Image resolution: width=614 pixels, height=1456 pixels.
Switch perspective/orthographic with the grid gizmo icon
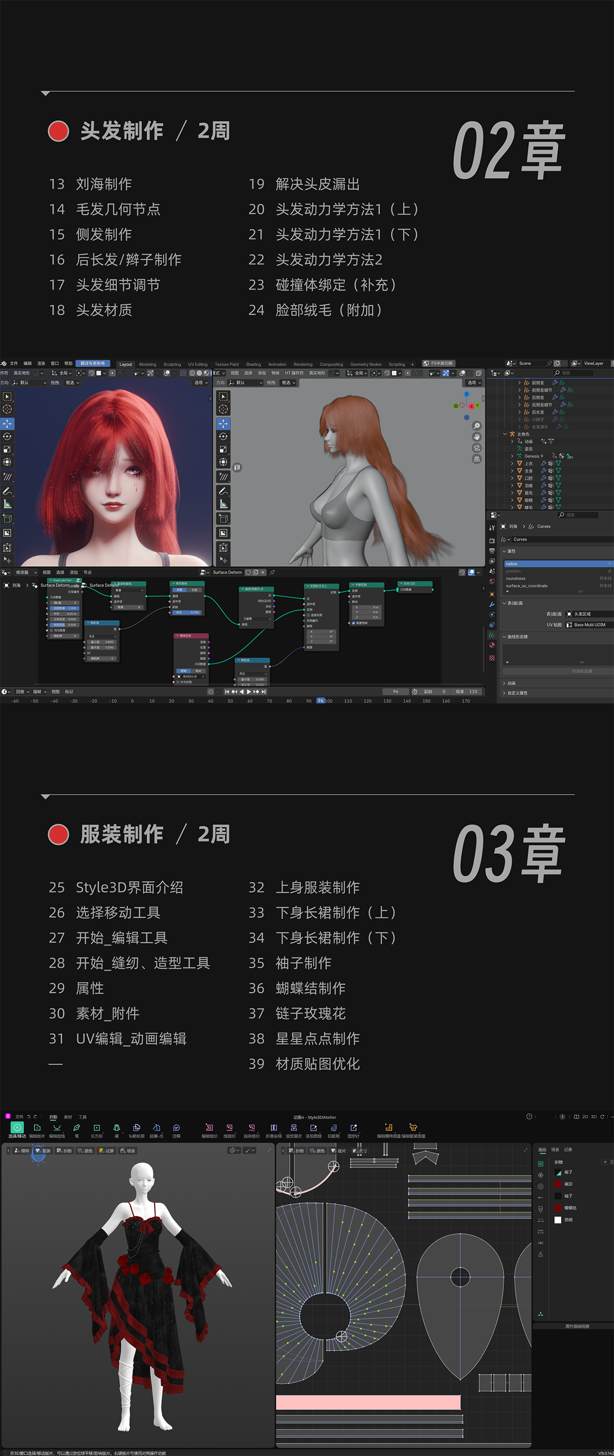pyautogui.click(x=477, y=459)
